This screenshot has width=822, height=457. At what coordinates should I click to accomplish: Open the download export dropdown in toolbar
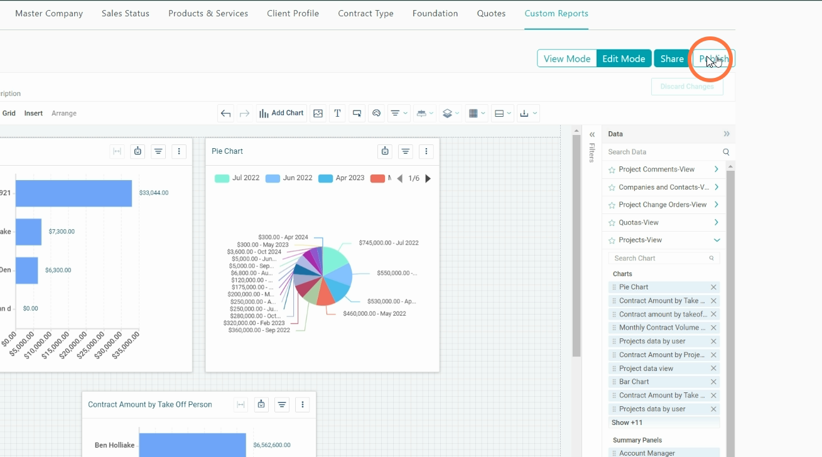click(529, 114)
